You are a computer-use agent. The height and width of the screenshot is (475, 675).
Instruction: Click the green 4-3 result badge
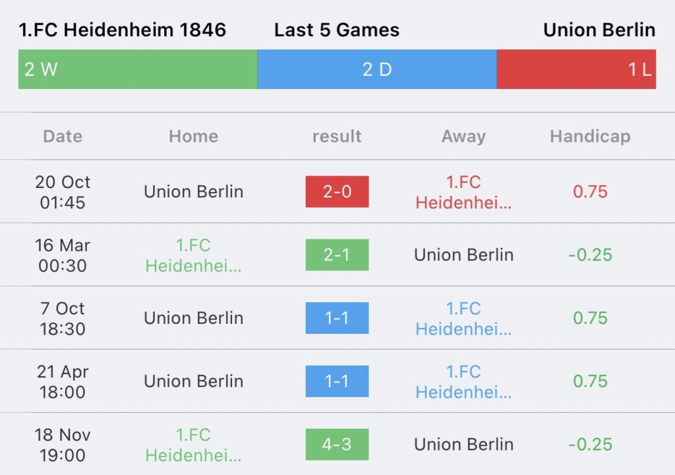point(337,445)
